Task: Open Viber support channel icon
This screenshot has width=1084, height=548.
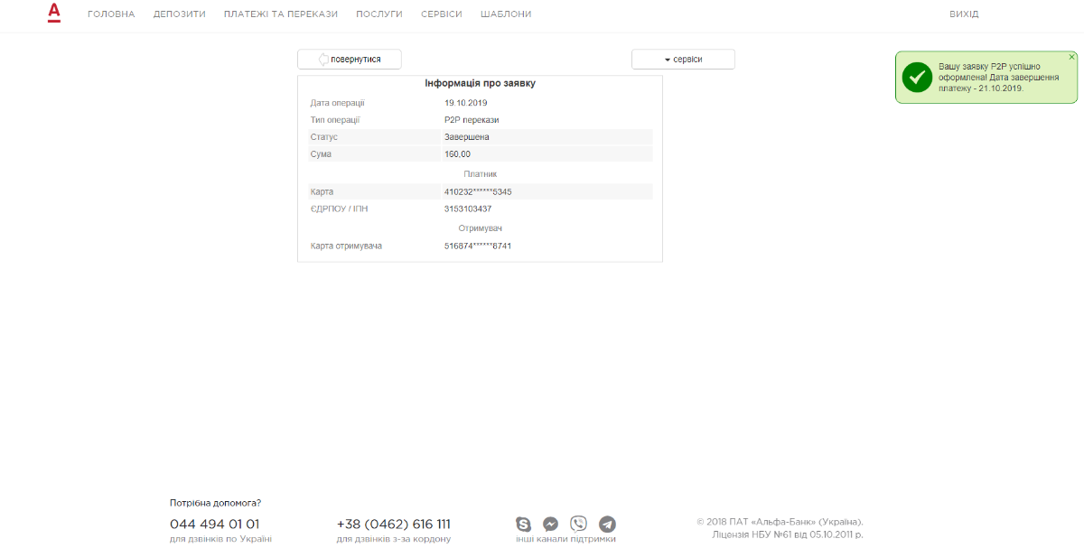Action: tap(579, 524)
